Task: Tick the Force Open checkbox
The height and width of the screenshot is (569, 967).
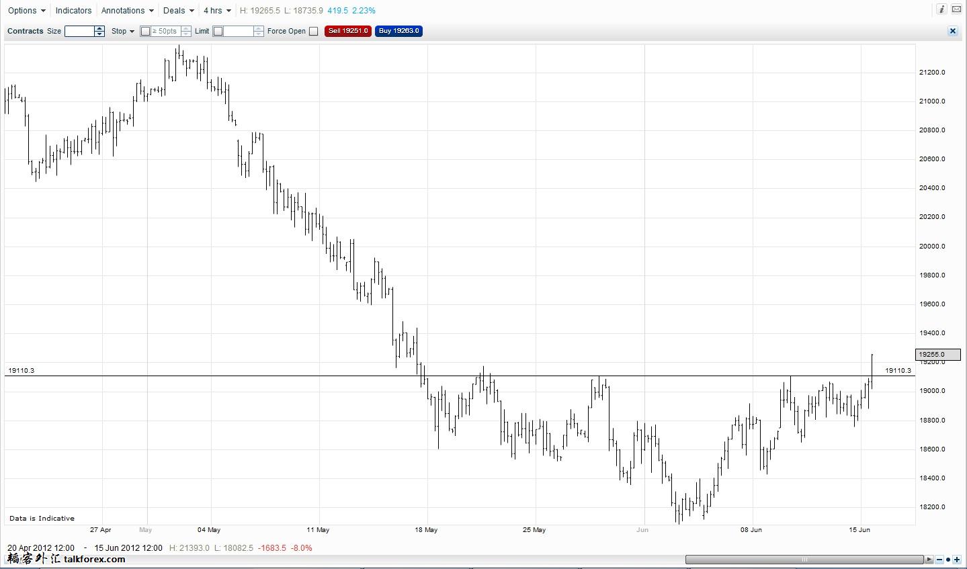Action: point(313,31)
